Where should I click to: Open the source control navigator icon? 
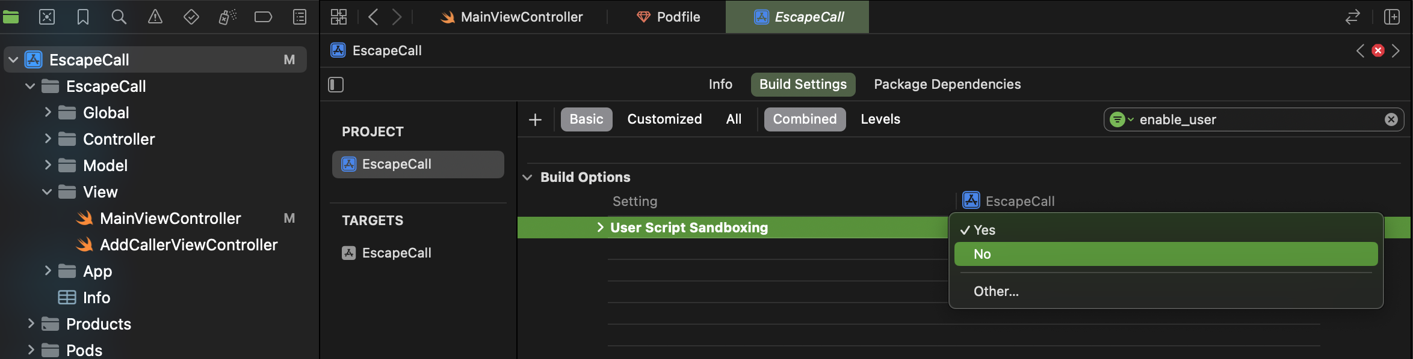[47, 17]
